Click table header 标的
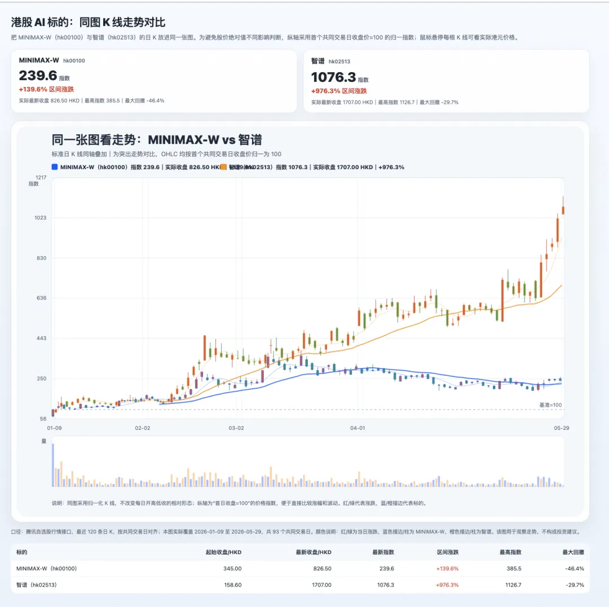The height and width of the screenshot is (607, 609). click(22, 552)
